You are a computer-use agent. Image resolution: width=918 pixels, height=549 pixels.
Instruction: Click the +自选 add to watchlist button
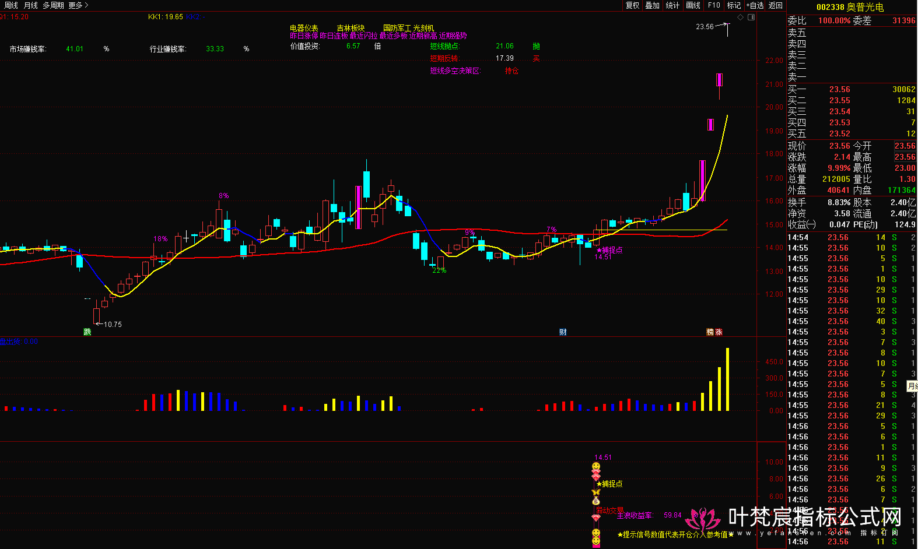pyautogui.click(x=755, y=5)
